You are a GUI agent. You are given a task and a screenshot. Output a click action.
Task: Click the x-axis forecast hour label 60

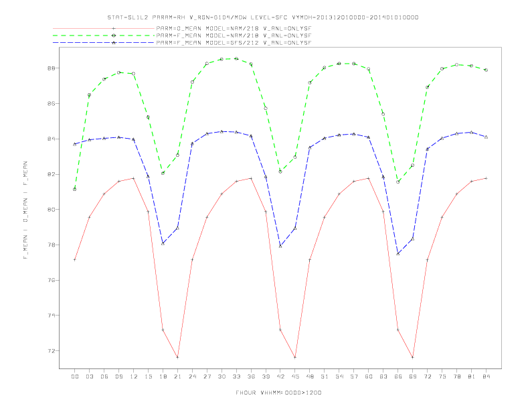tap(369, 377)
